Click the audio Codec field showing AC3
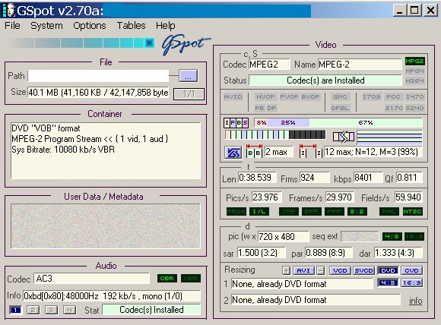 pos(91,279)
